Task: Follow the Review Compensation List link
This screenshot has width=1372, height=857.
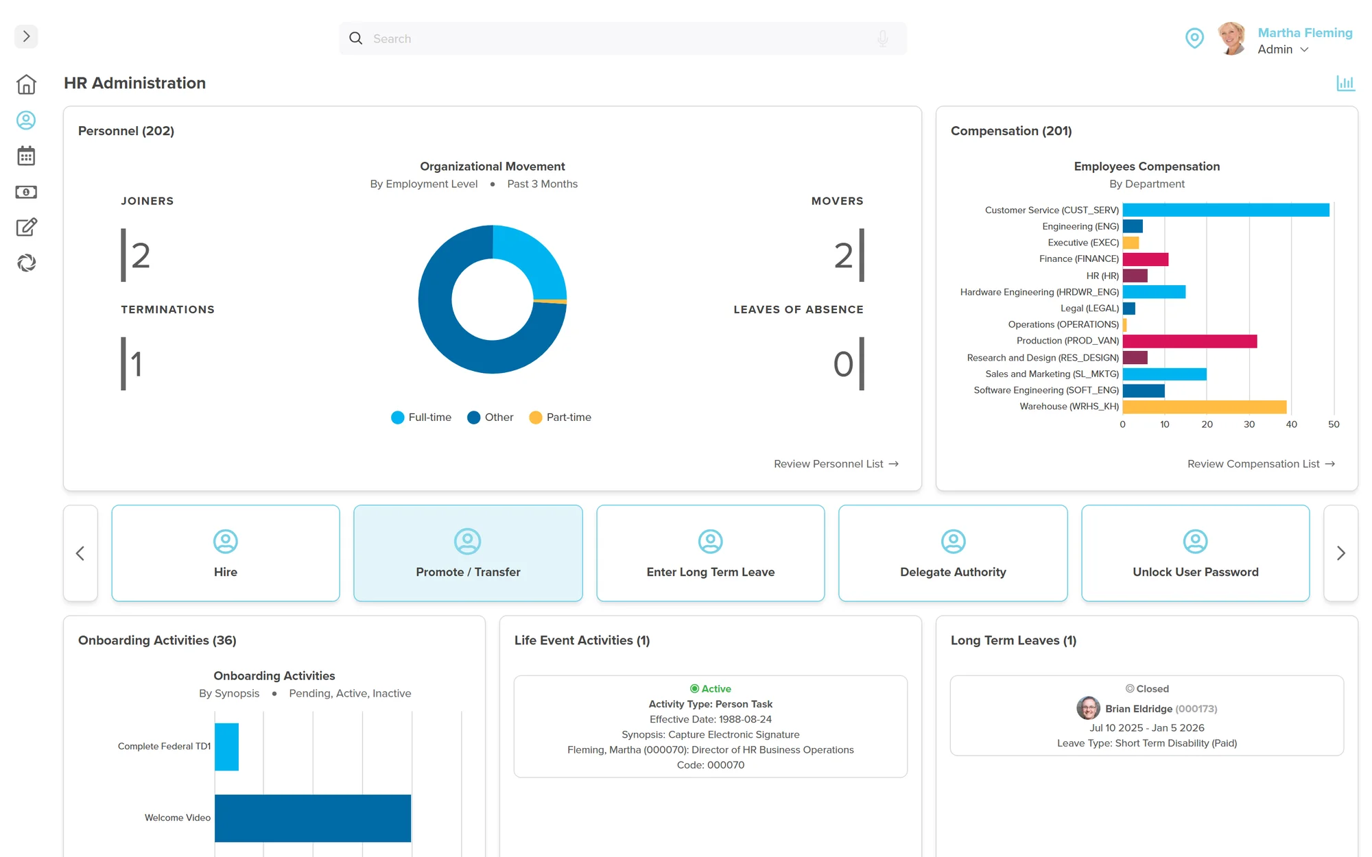Action: click(1261, 464)
